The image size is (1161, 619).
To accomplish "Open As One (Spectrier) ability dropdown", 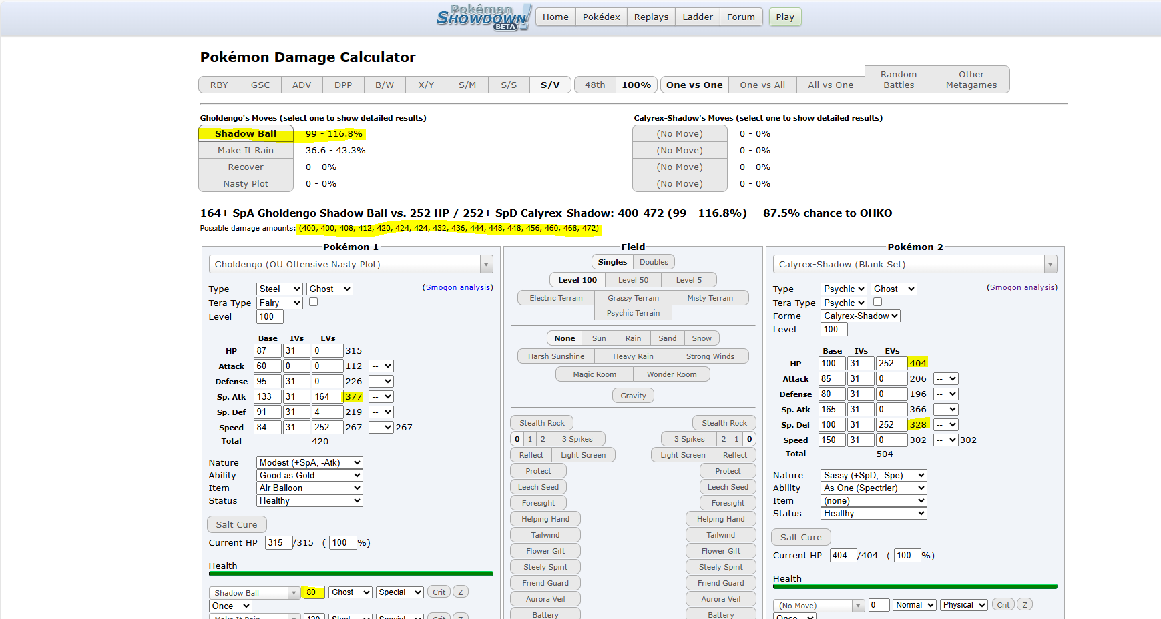I will point(874,488).
